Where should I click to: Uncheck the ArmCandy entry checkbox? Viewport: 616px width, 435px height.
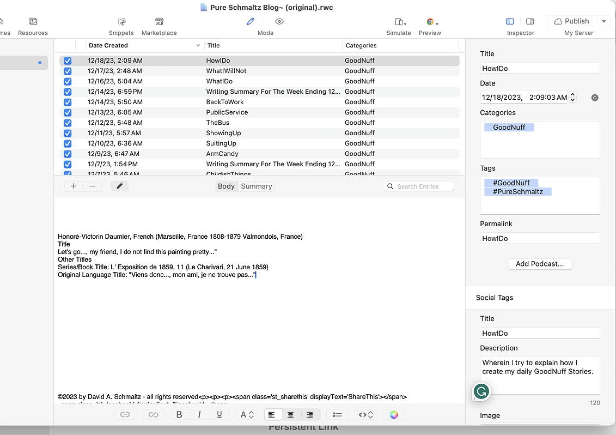point(68,154)
